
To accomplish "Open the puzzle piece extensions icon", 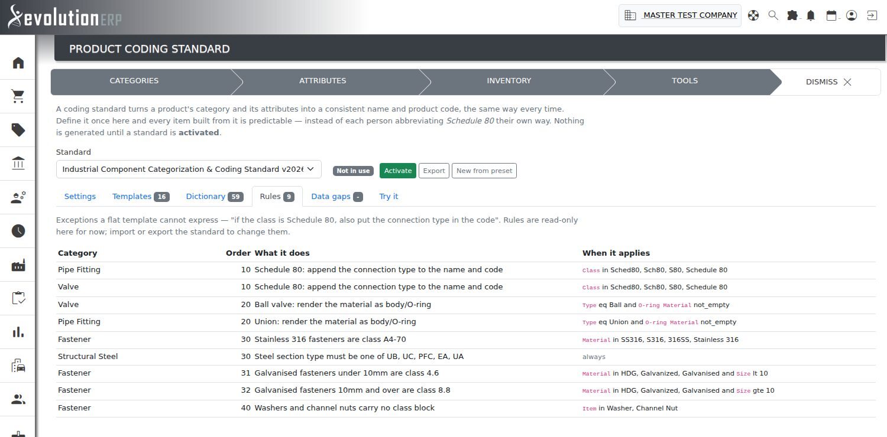I will coord(792,15).
